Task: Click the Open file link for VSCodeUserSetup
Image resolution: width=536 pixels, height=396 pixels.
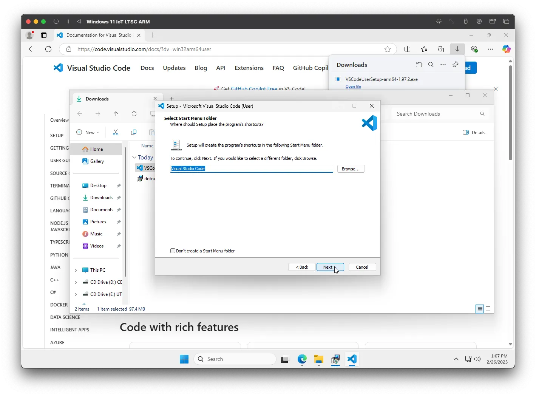Action: click(x=353, y=87)
